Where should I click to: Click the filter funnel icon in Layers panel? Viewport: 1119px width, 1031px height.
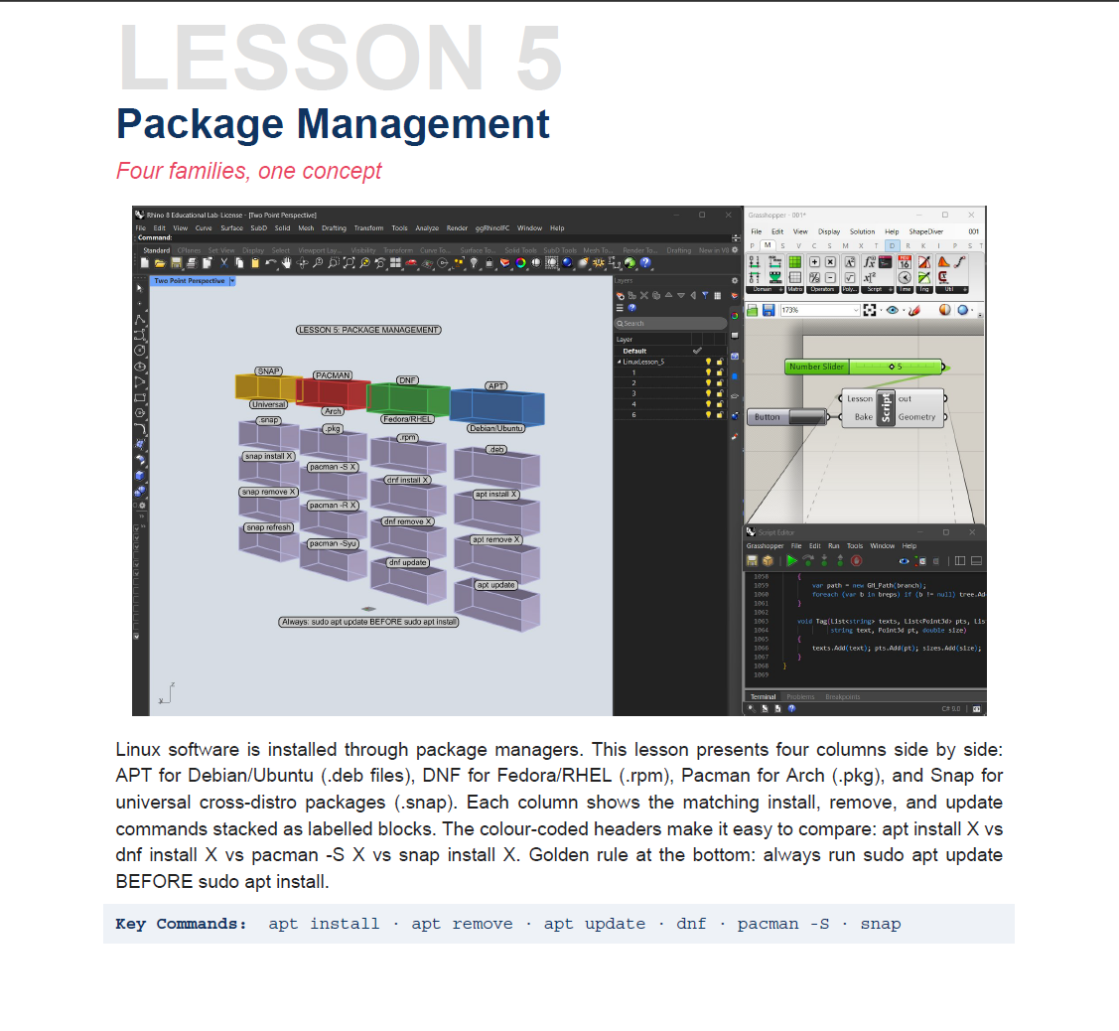[705, 296]
